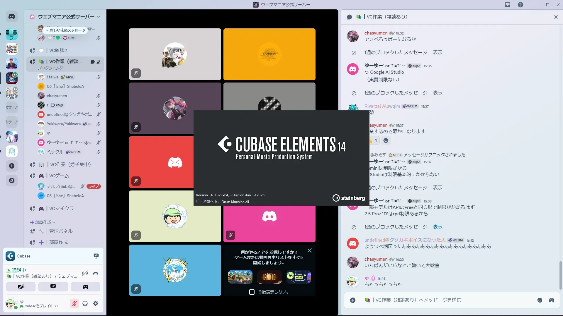Screen dimensions: 563x316
Task: Click 表示 link on last blocked message
Action: (x=438, y=227)
